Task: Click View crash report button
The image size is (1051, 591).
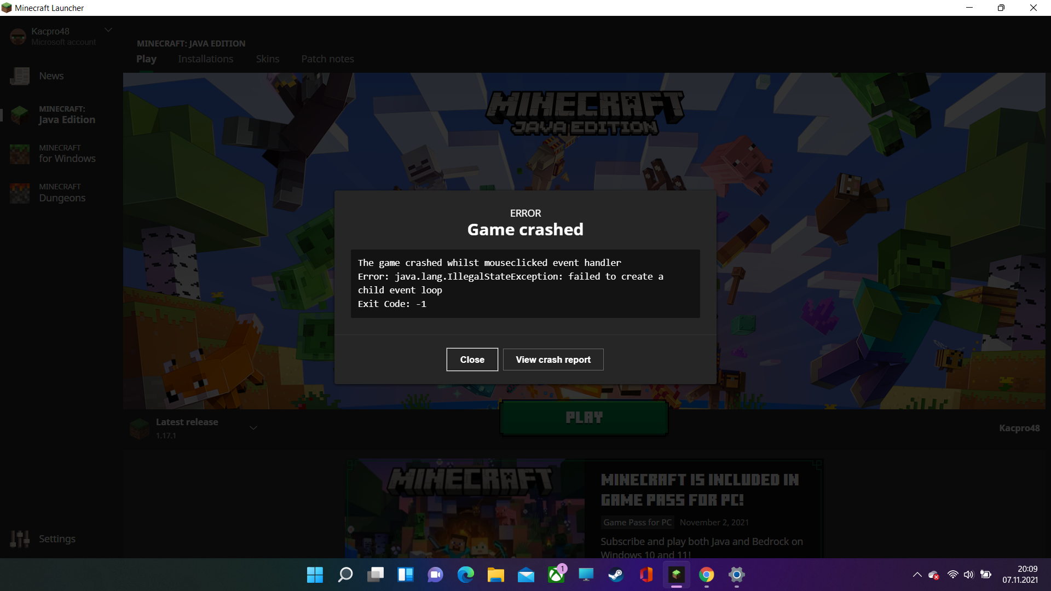Action: (x=553, y=360)
